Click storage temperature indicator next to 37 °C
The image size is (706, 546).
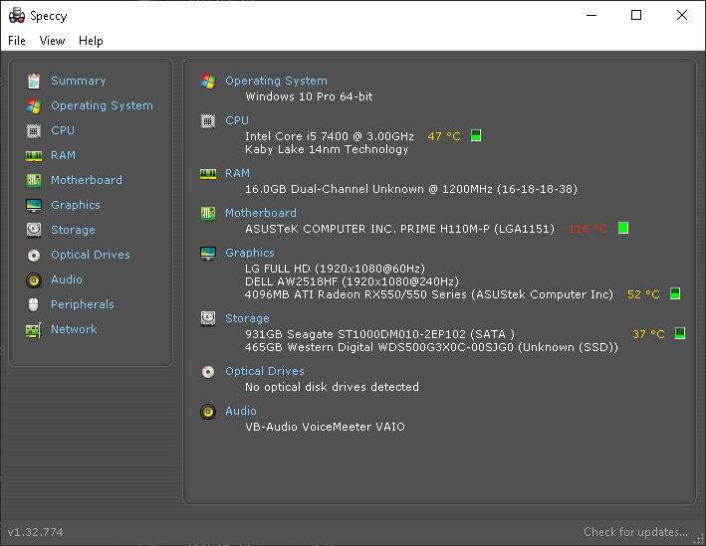coord(680,333)
